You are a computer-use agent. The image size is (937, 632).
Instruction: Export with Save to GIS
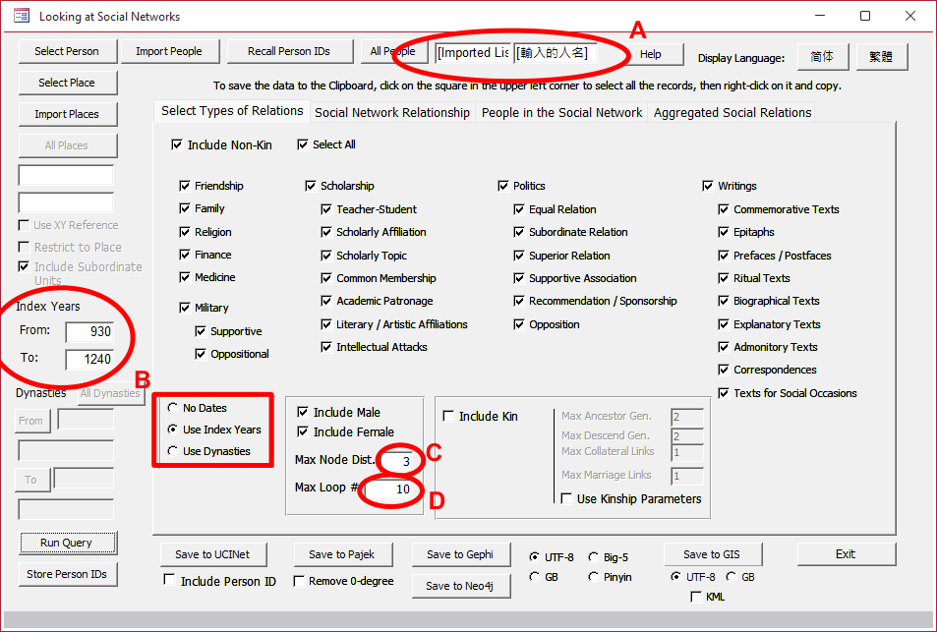point(712,554)
